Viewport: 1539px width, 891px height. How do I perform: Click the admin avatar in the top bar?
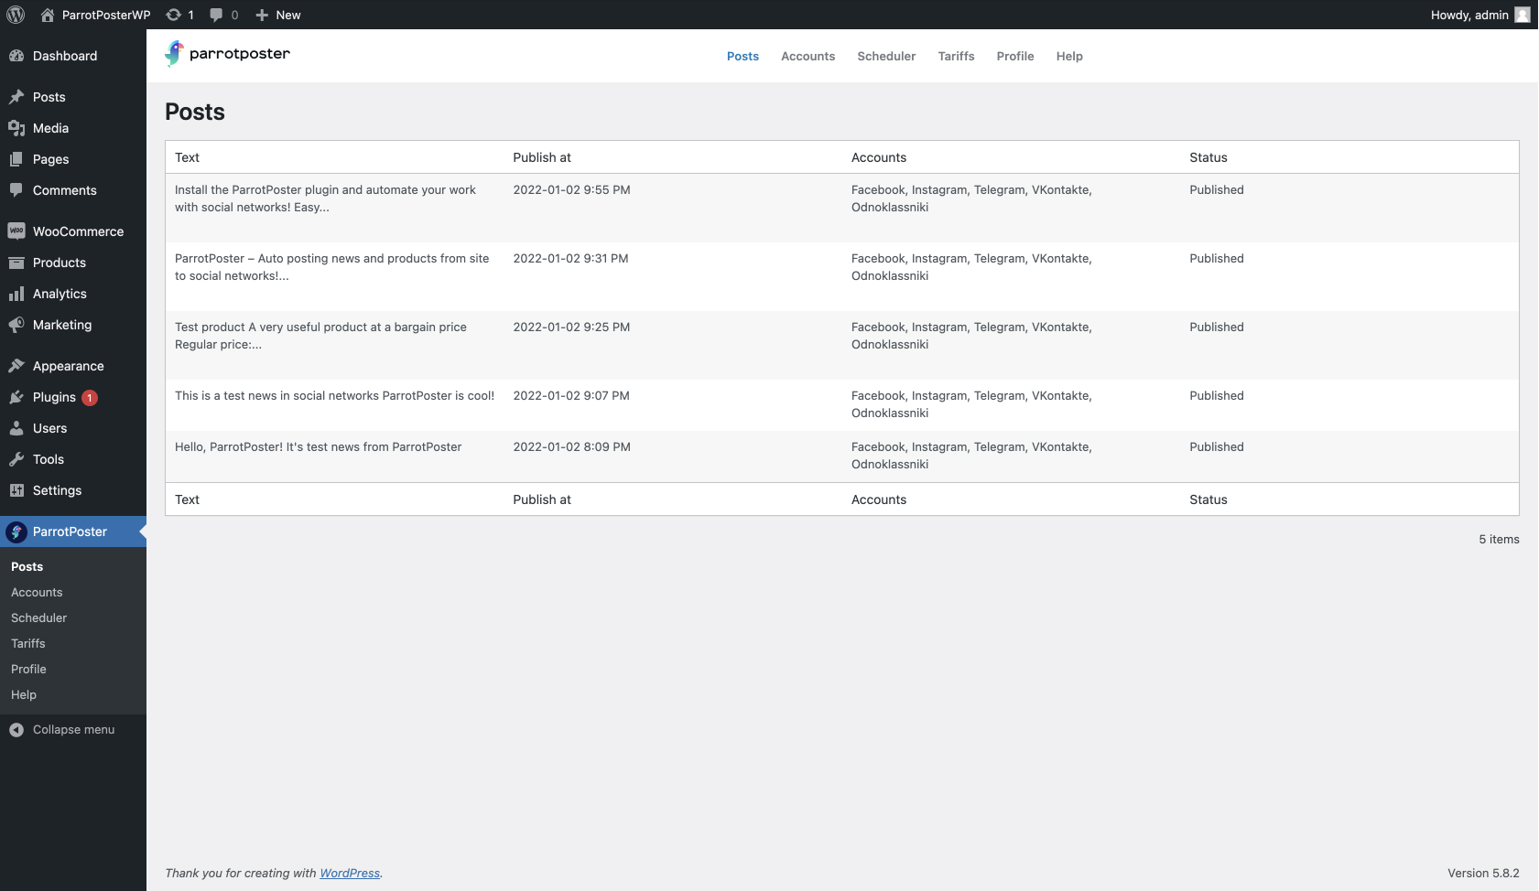tap(1523, 15)
